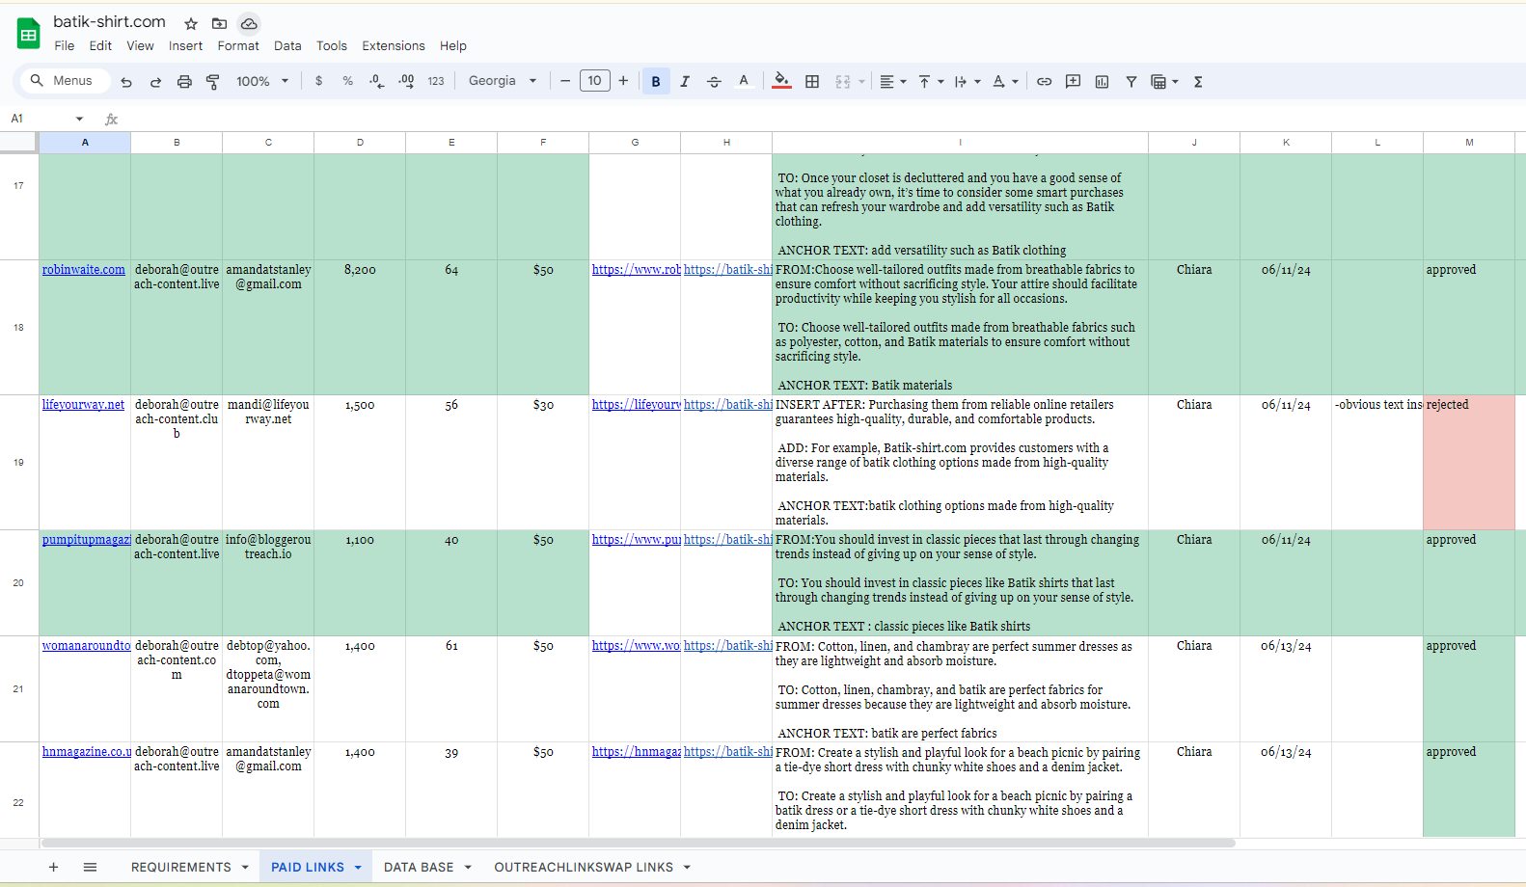Insert a chart
1526x887 pixels.
click(1102, 82)
